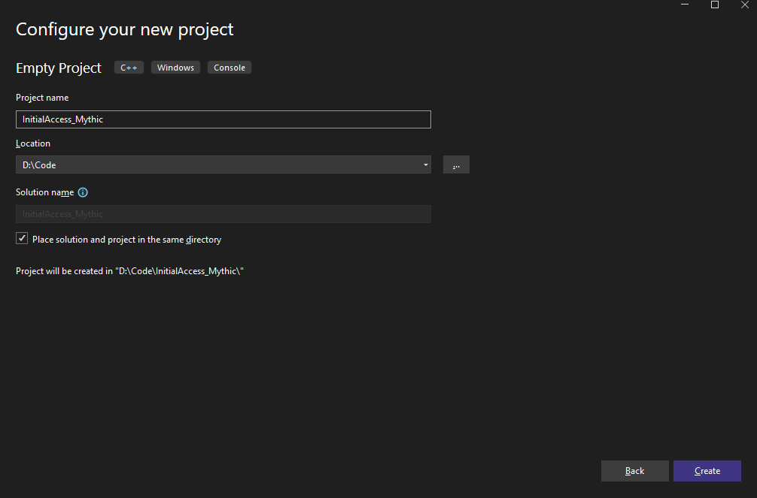Click the Location label
Screen dimensions: 757x498
tap(33, 143)
